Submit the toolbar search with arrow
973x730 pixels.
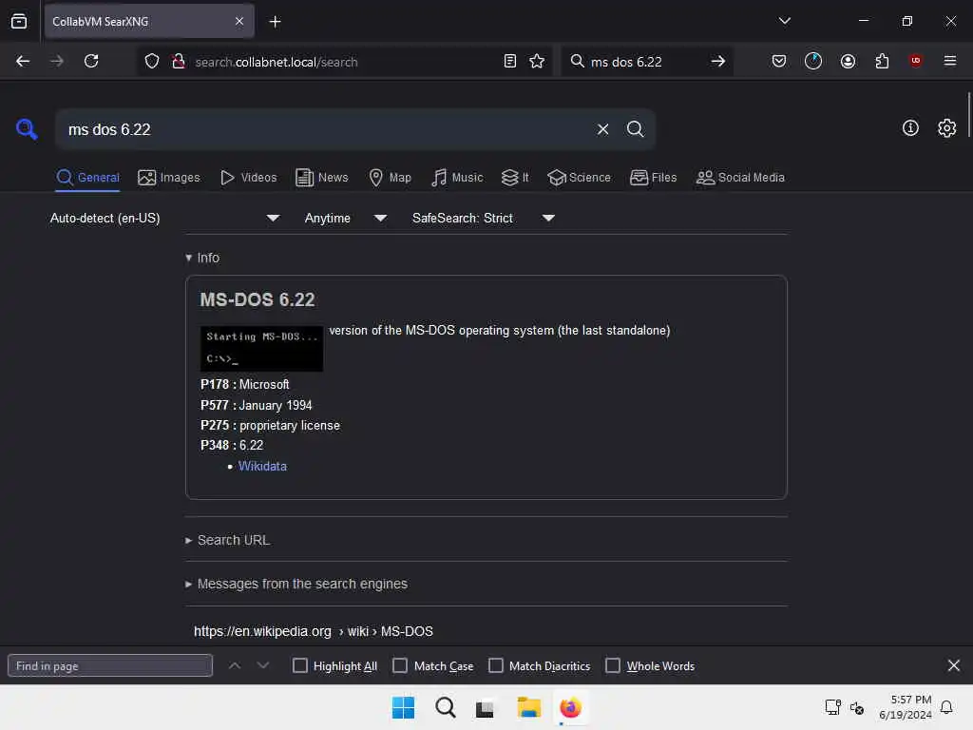(718, 61)
